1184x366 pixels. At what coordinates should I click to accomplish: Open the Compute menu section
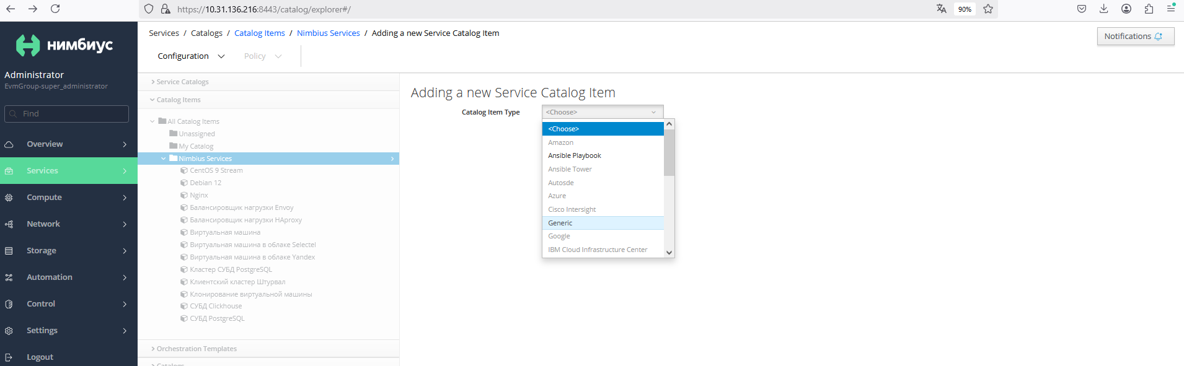pos(69,198)
